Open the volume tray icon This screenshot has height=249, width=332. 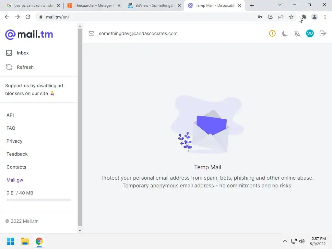(302, 241)
